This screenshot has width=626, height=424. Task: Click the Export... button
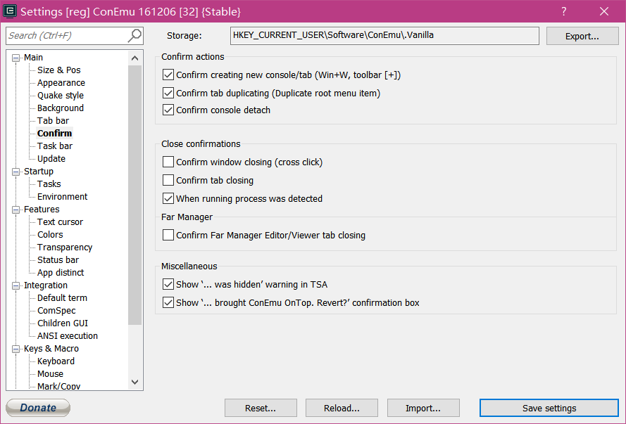582,36
